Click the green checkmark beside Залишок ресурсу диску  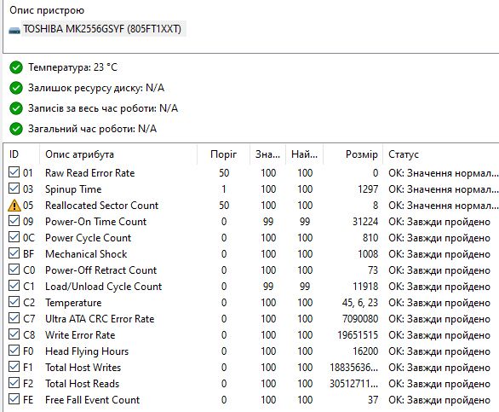pyautogui.click(x=16, y=88)
